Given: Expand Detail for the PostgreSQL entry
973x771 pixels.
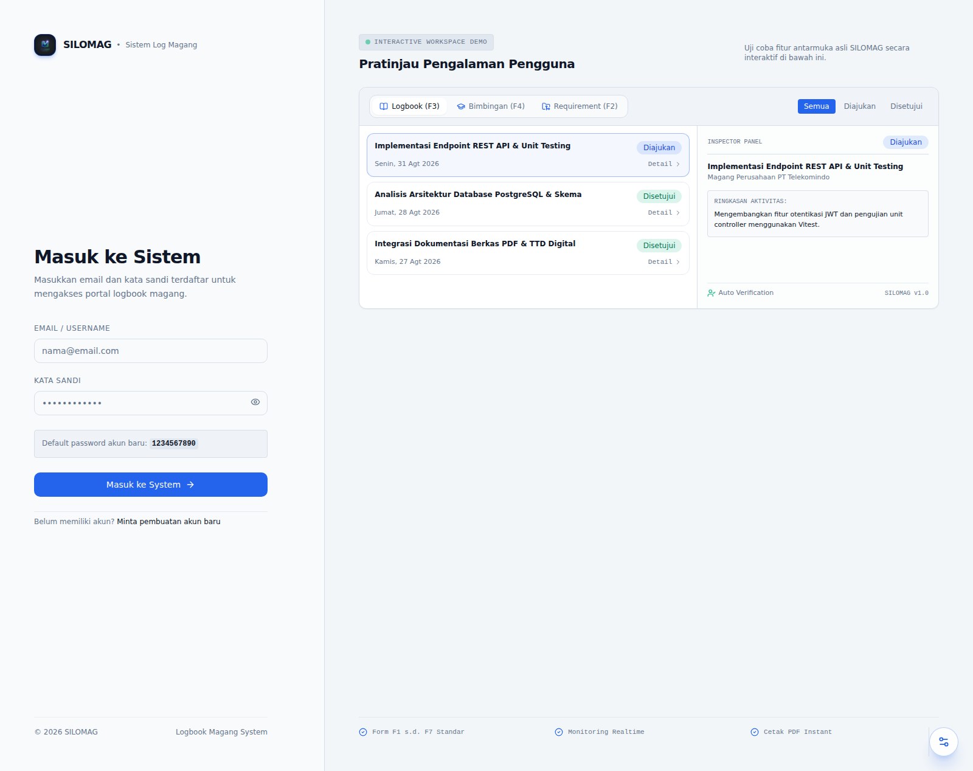Looking at the screenshot, I should pyautogui.click(x=663, y=213).
